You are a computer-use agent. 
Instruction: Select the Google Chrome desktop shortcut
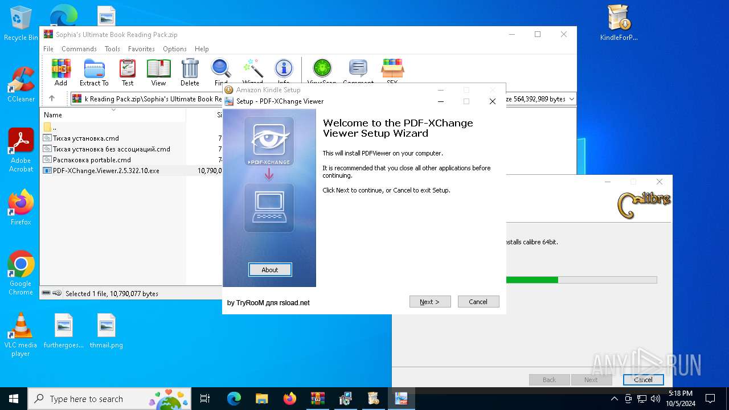click(x=21, y=273)
